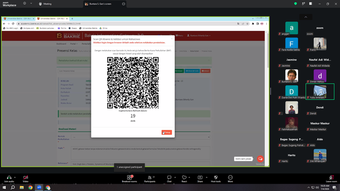
Task: Click the red chat bubble icon
Action: pos(260,159)
